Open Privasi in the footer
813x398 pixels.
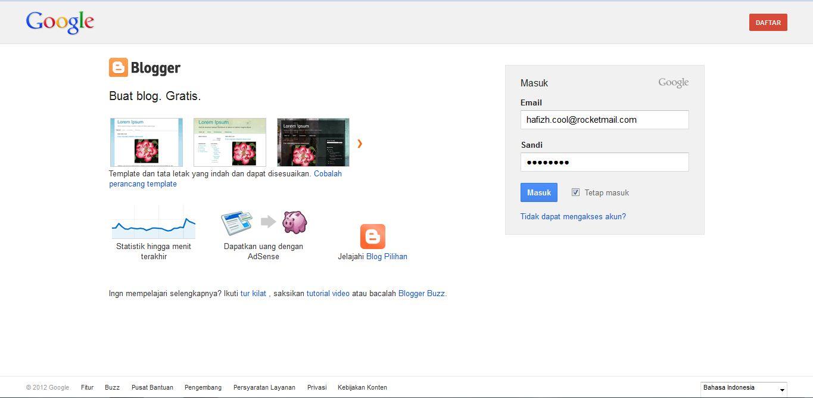pyautogui.click(x=317, y=387)
